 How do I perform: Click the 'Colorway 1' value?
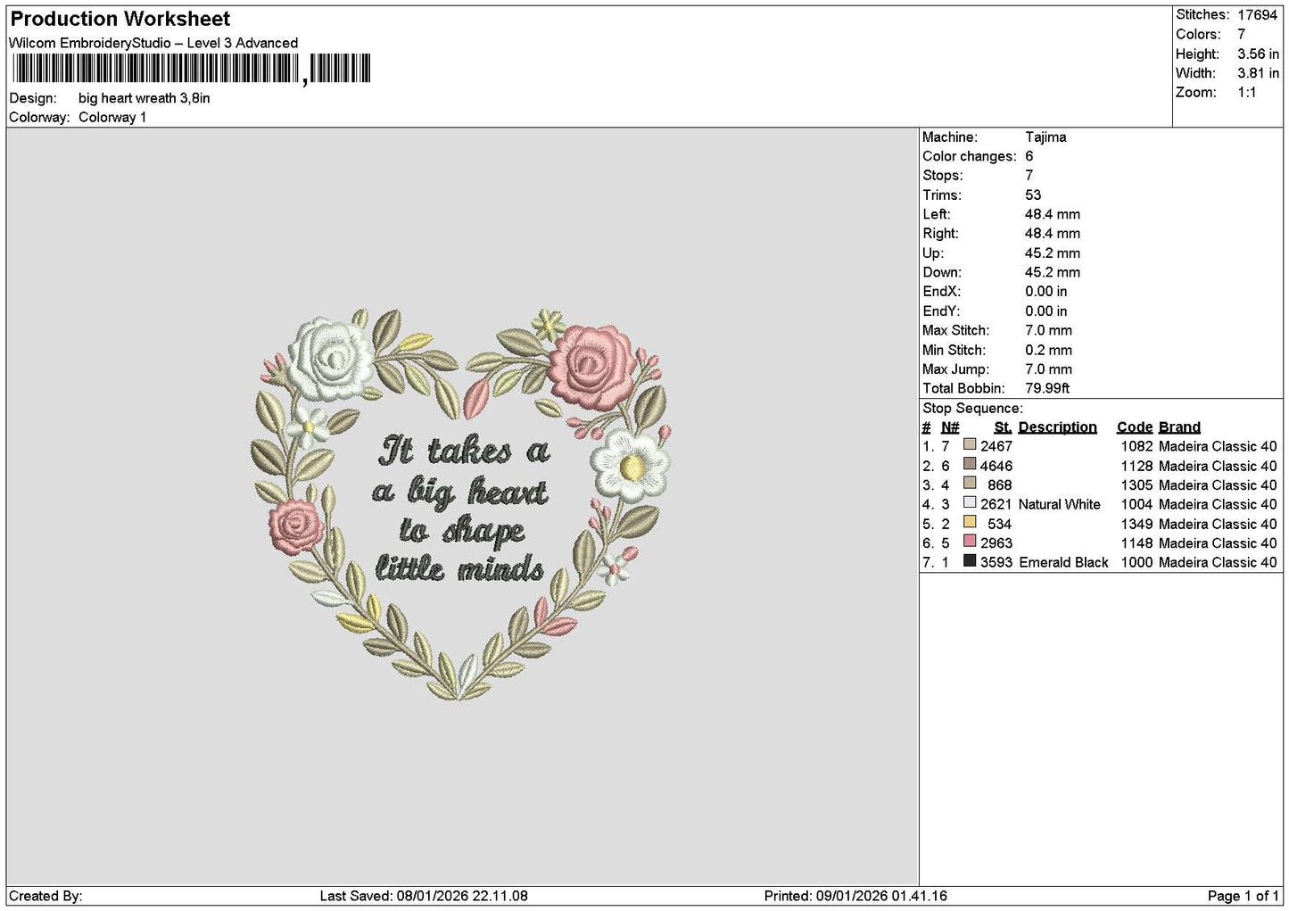[x=112, y=118]
